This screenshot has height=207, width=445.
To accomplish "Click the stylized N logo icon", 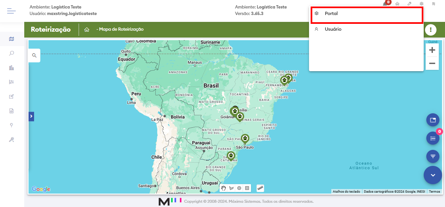I will (x=434, y=4).
